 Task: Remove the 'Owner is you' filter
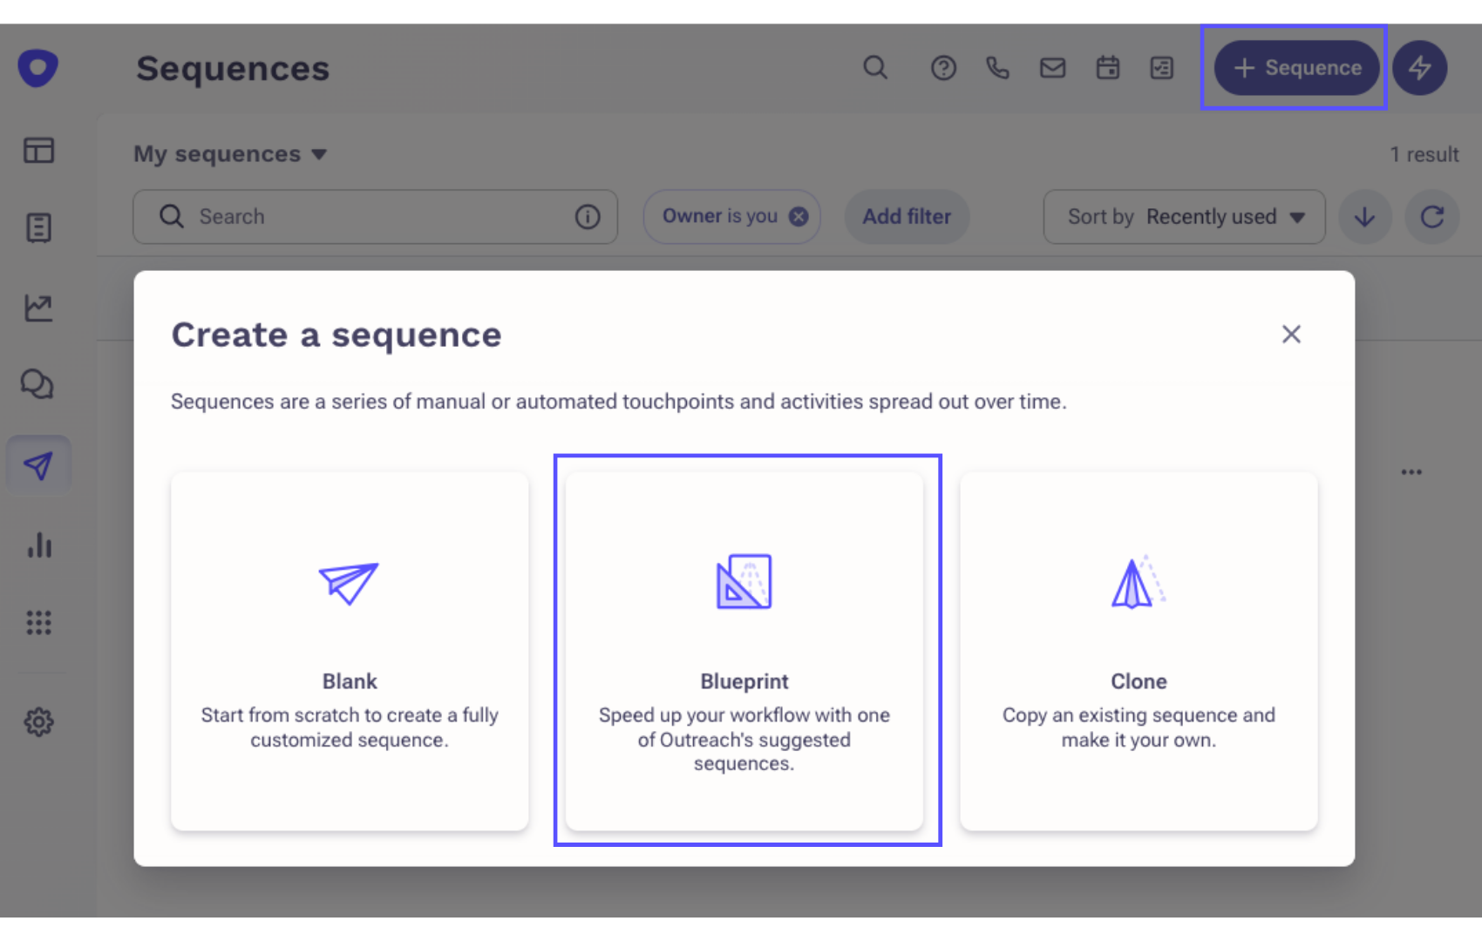pyautogui.click(x=799, y=217)
